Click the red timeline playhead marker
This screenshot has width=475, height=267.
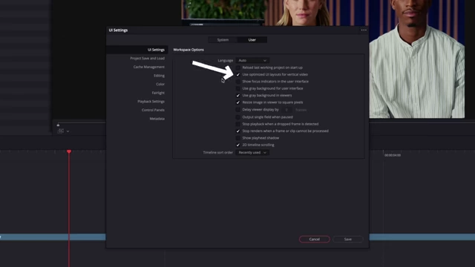(x=69, y=151)
